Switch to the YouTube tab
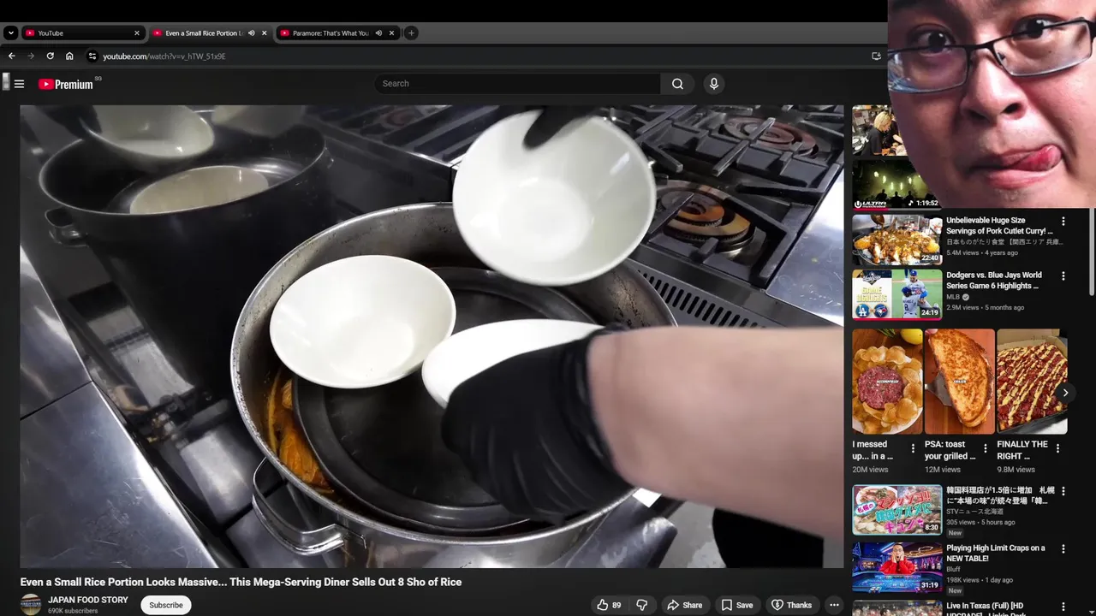 82,33
